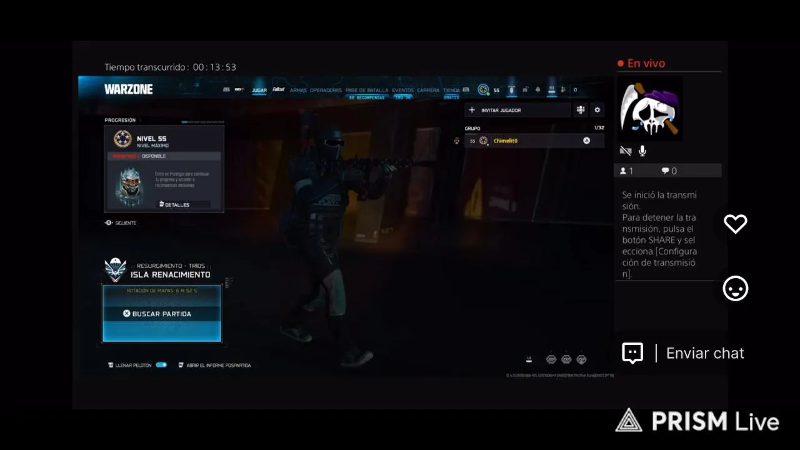800x450 pixels.
Task: Click the viewers count icon
Action: 623,171
